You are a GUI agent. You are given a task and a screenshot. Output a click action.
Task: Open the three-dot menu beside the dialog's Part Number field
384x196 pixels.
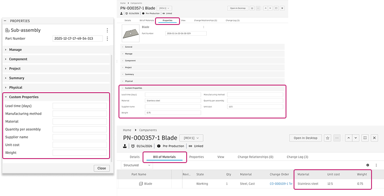[107, 38]
